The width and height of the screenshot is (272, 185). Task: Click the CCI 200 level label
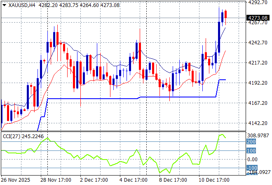click(x=252, y=142)
